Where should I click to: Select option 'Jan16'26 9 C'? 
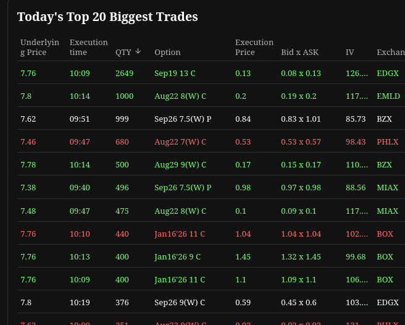coord(177,257)
